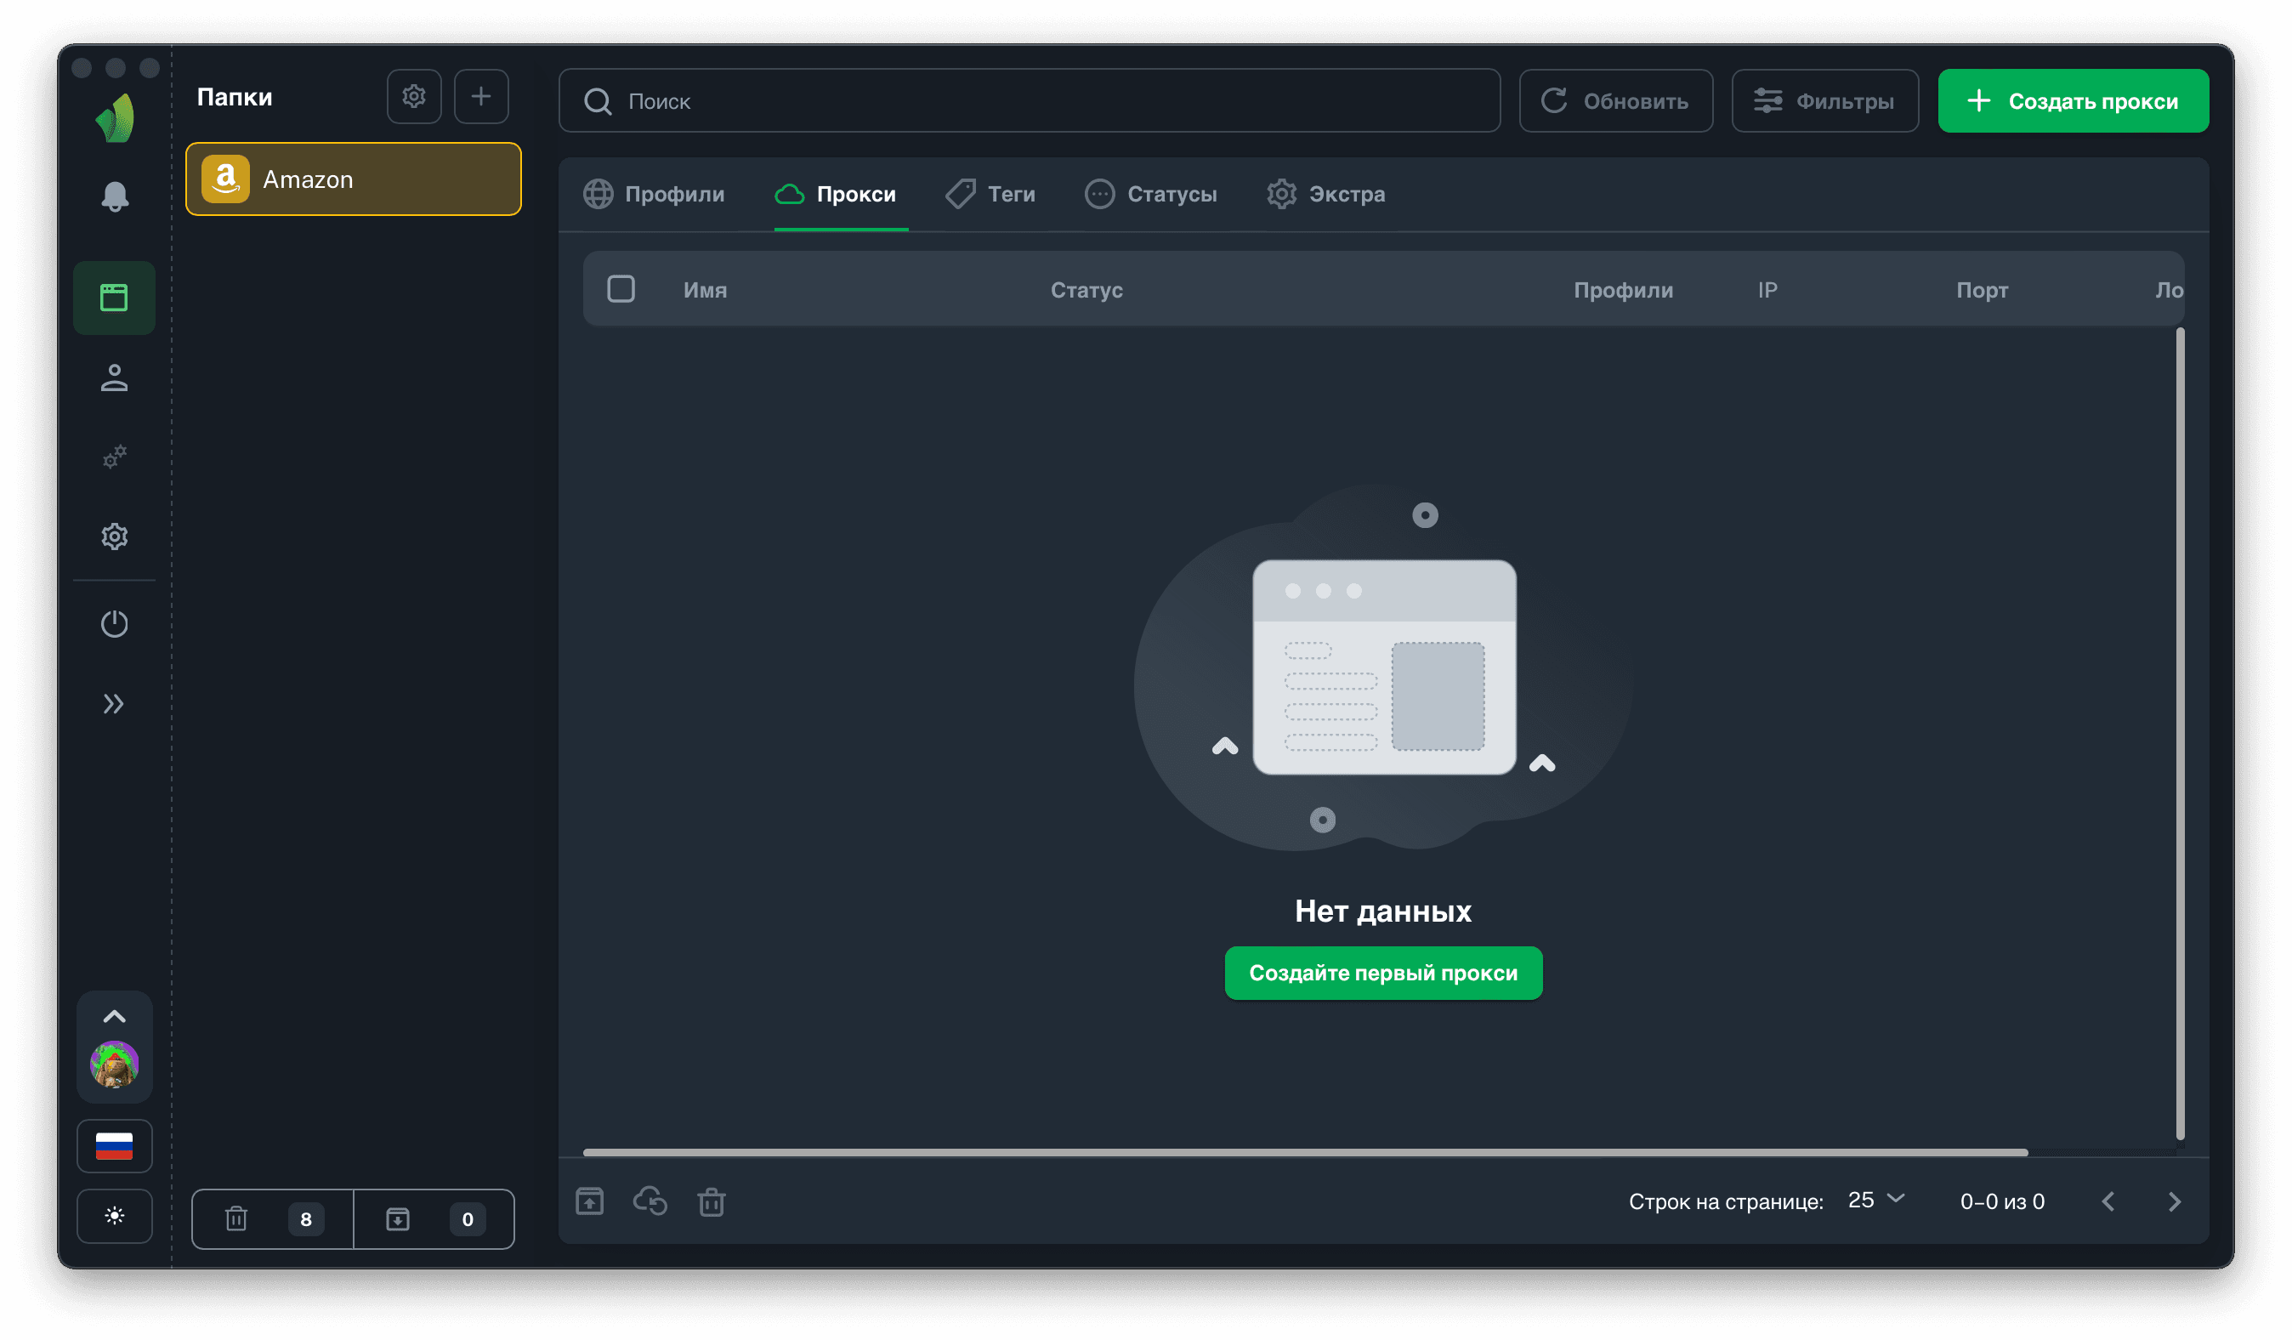The image size is (2292, 1340).
Task: Expand sidebar with double chevron
Action: point(115,703)
